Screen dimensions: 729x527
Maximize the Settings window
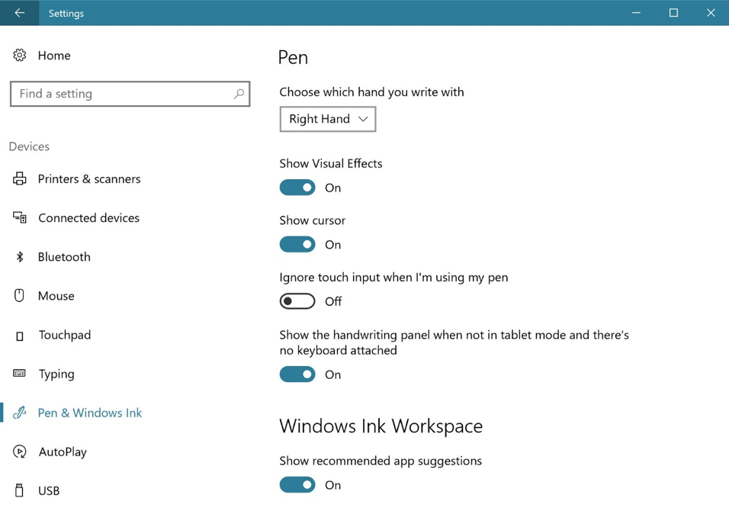tap(673, 13)
